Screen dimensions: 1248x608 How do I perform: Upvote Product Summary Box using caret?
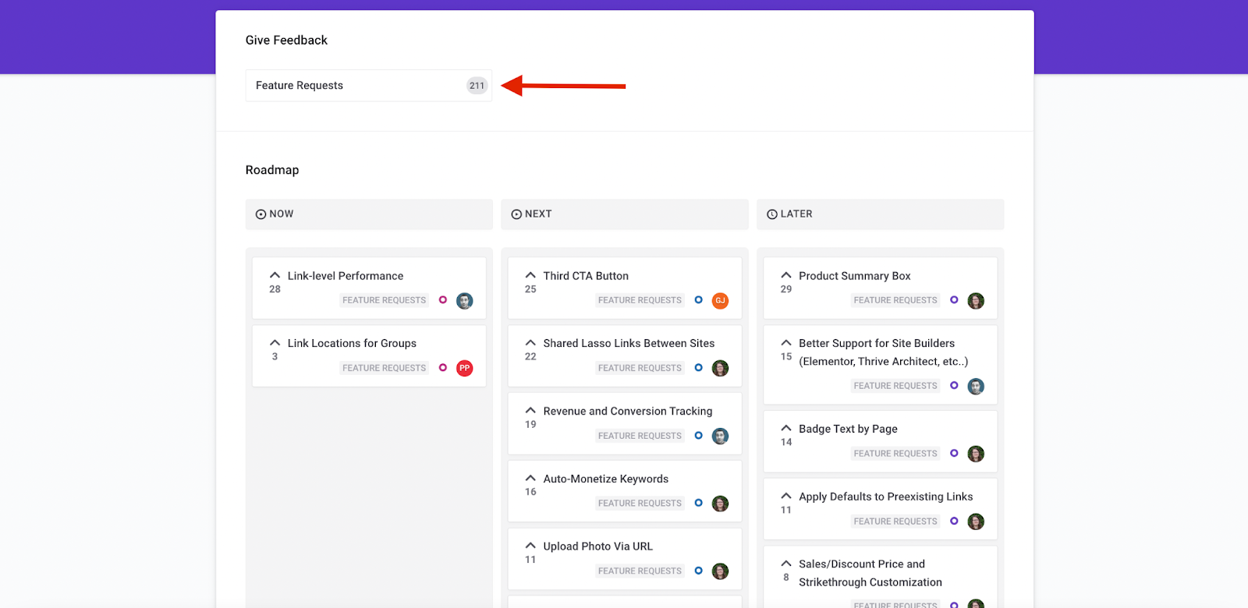[786, 276]
